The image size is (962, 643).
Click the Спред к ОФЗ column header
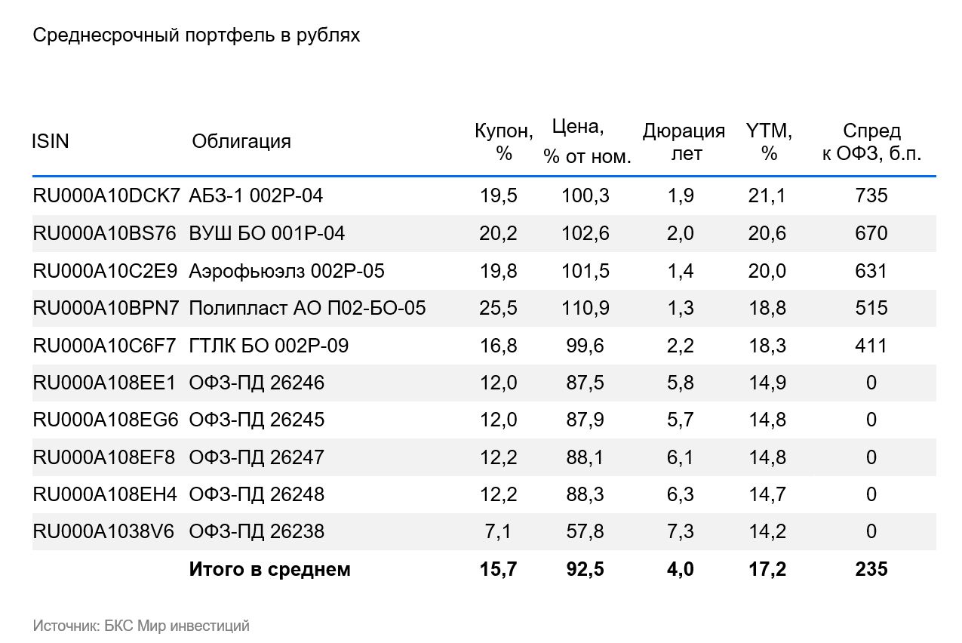871,142
